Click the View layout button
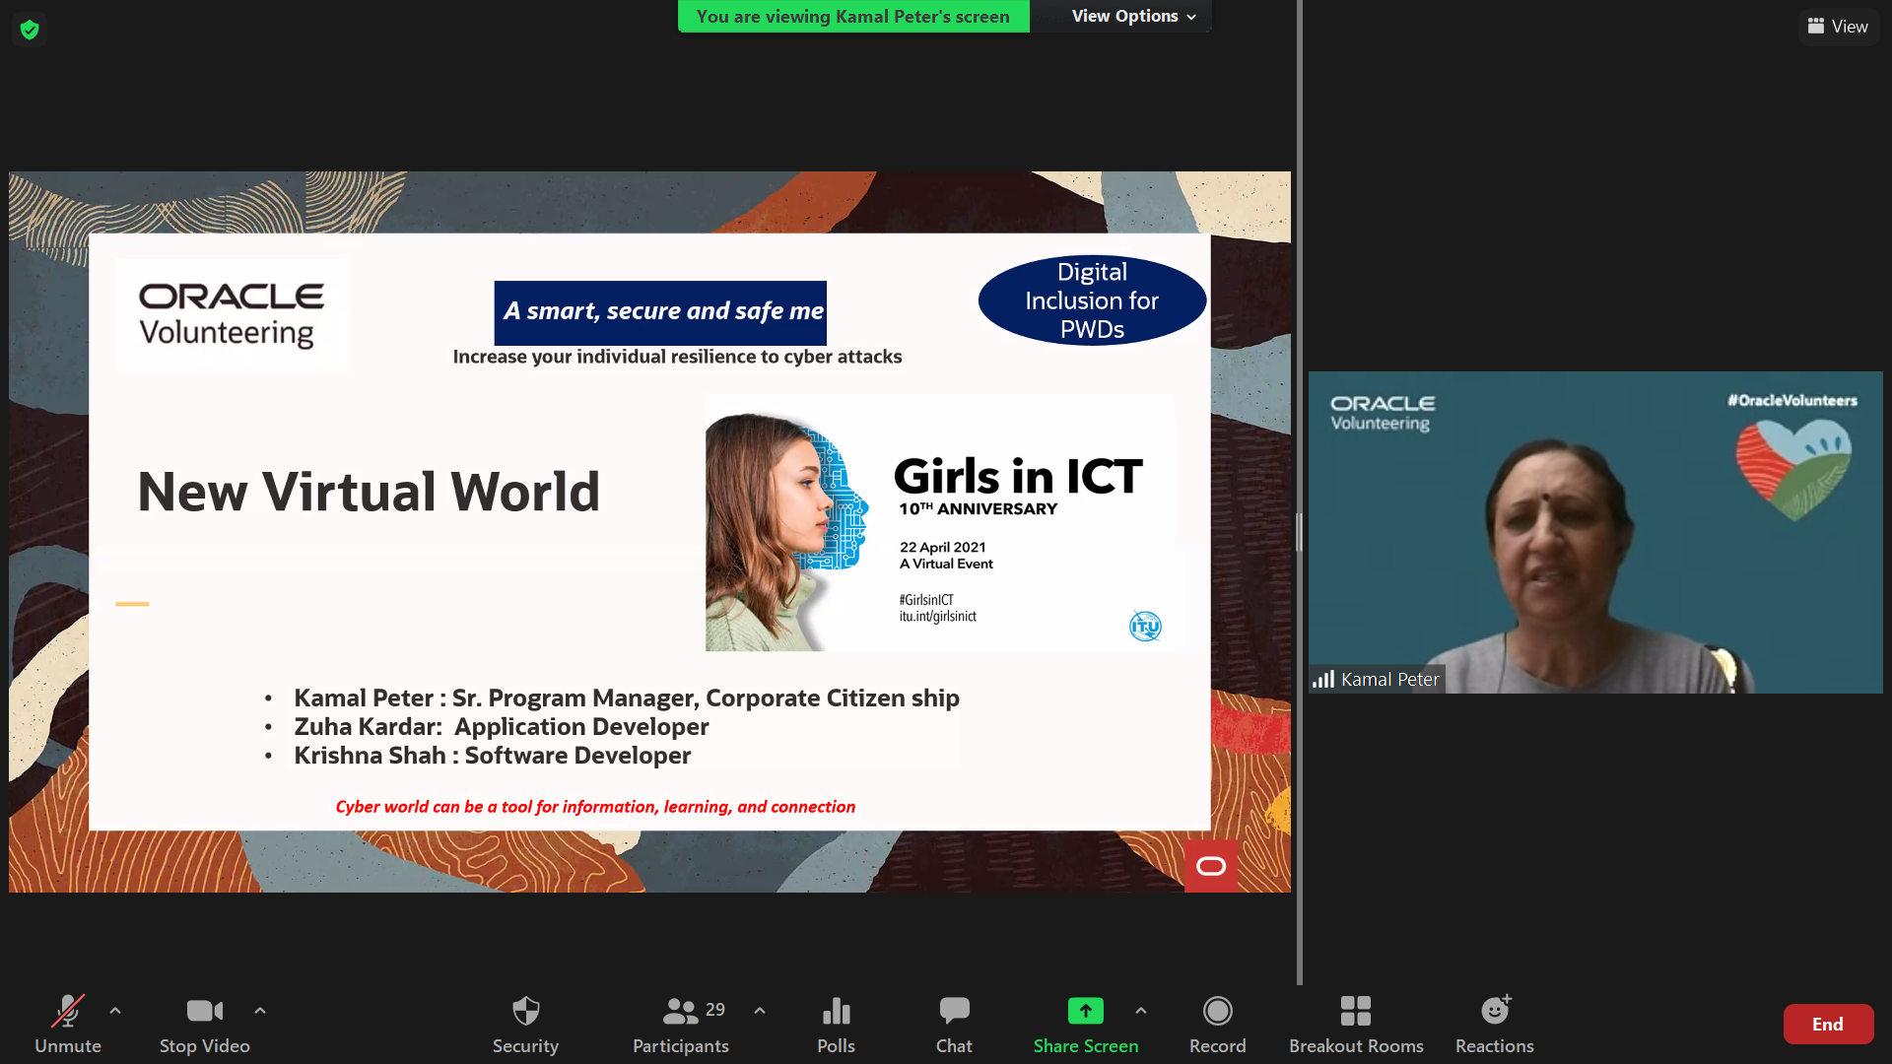 click(x=1838, y=27)
